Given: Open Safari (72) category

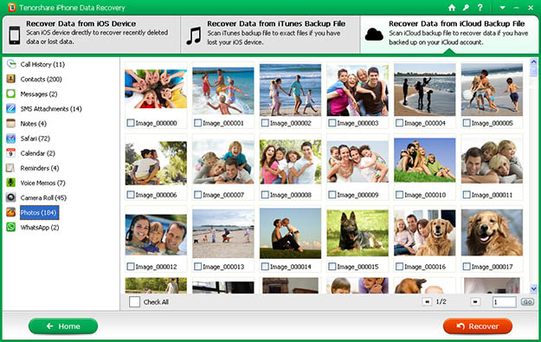Looking at the screenshot, I should 35,139.
